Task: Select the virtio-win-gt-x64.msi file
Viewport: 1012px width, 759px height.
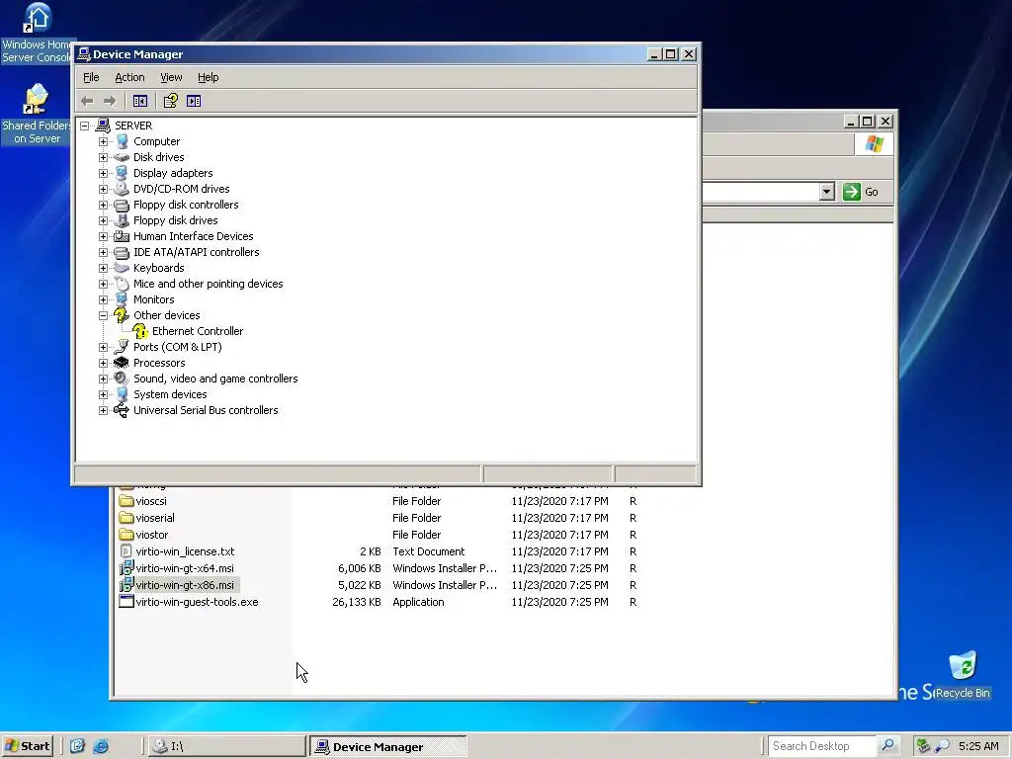Action: coord(178,568)
